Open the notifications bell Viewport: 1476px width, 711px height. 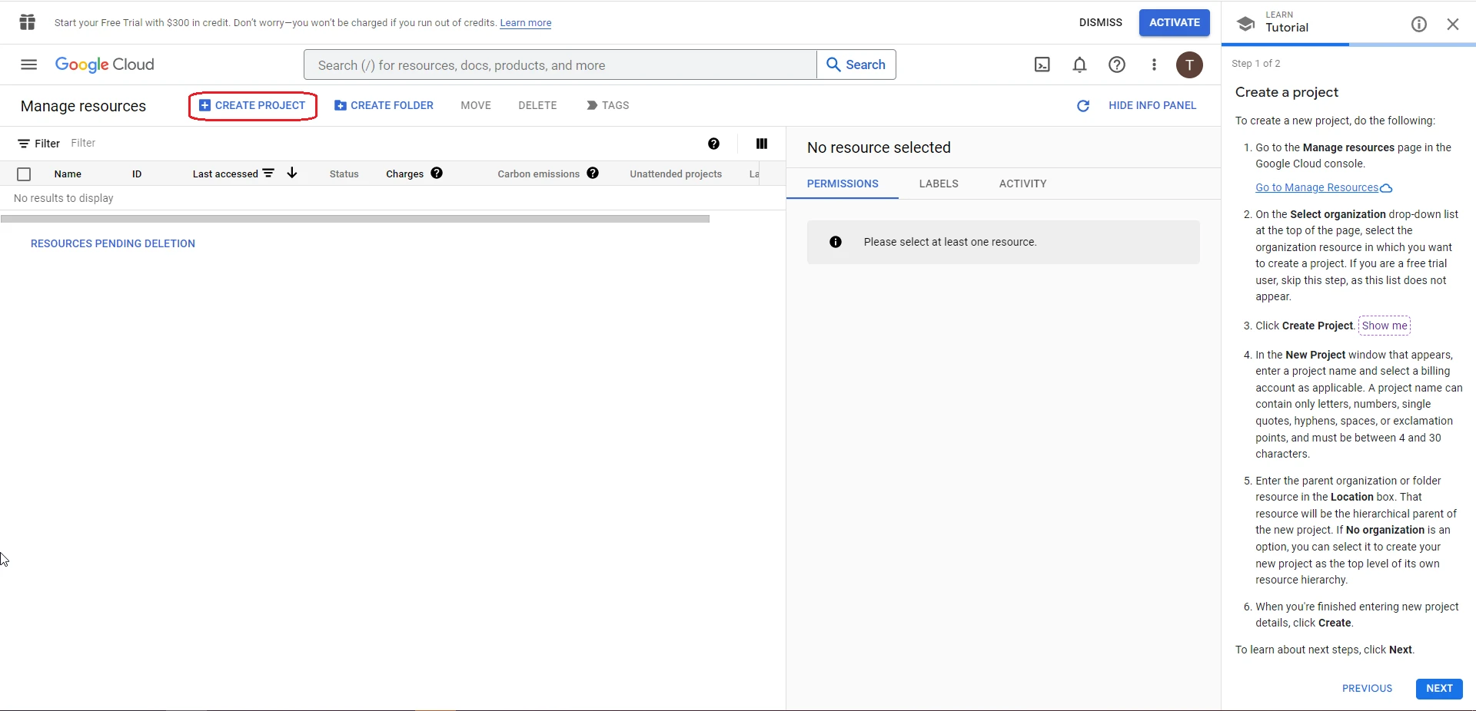click(1079, 64)
